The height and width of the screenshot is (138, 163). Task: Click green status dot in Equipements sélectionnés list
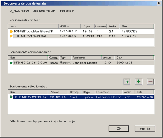(11, 97)
